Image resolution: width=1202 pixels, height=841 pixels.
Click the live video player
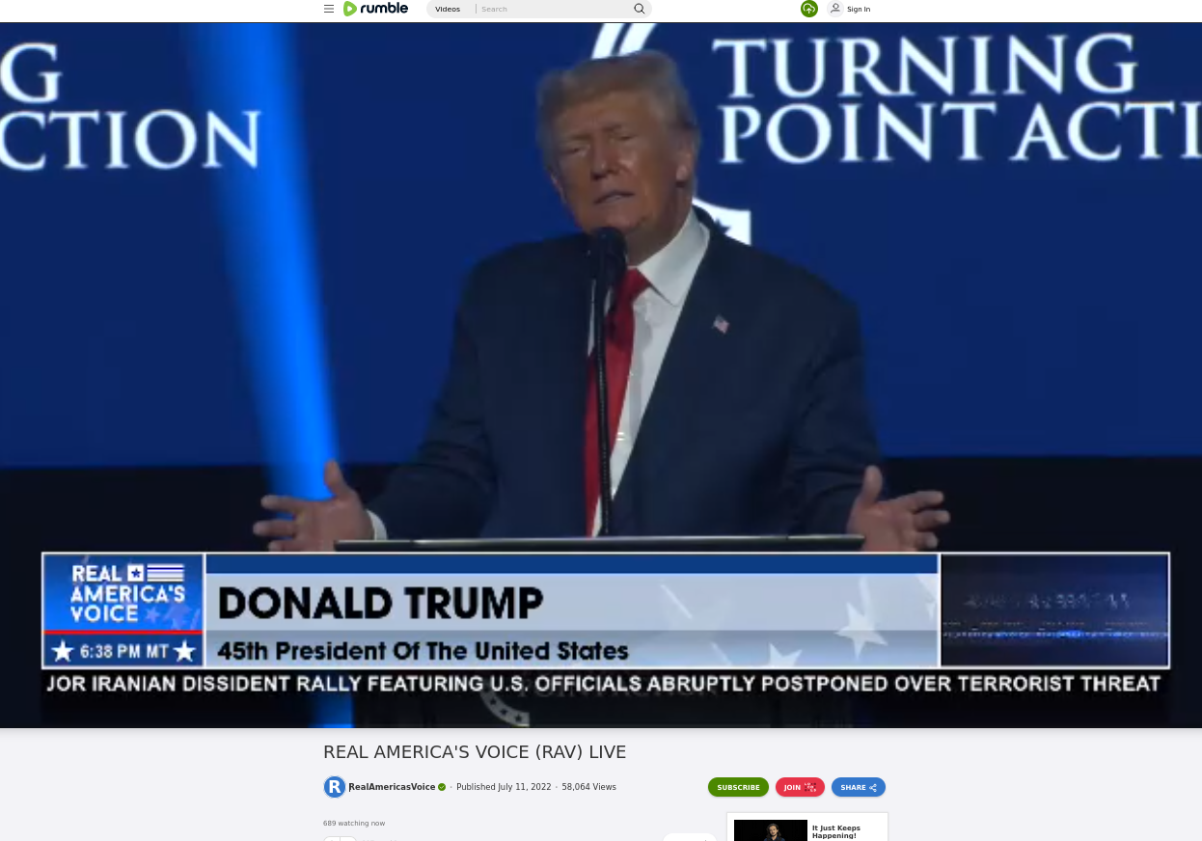tap(601, 374)
